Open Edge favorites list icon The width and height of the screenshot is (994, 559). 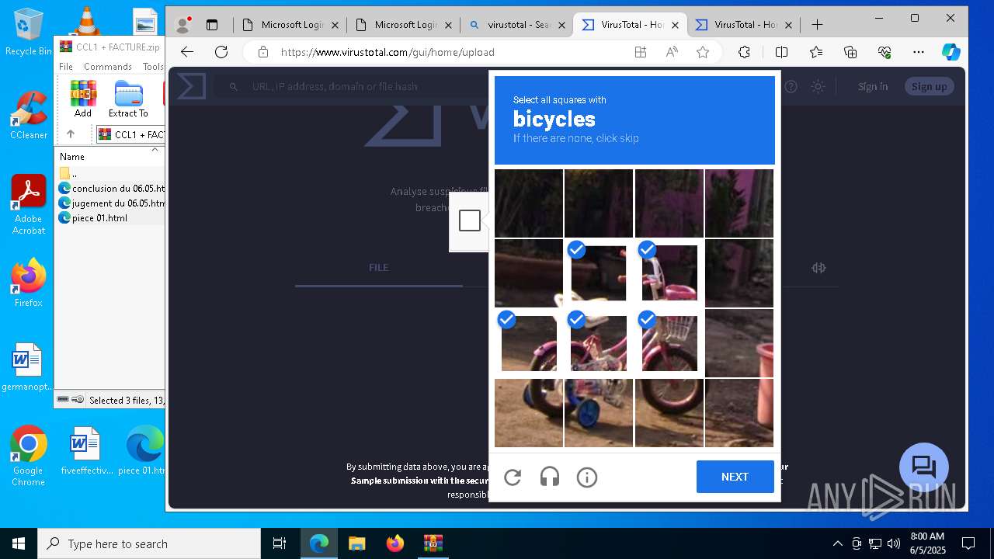(x=816, y=52)
